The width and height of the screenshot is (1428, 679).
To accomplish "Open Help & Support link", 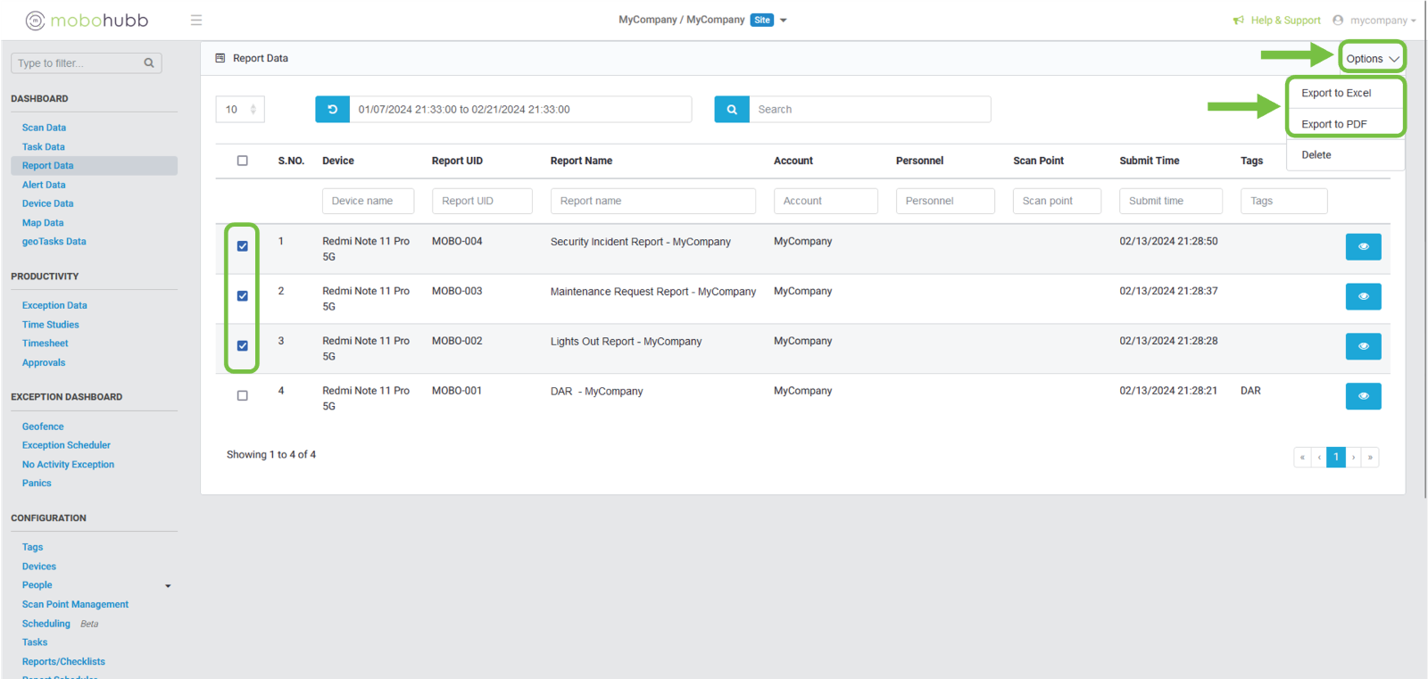I will tap(1284, 21).
